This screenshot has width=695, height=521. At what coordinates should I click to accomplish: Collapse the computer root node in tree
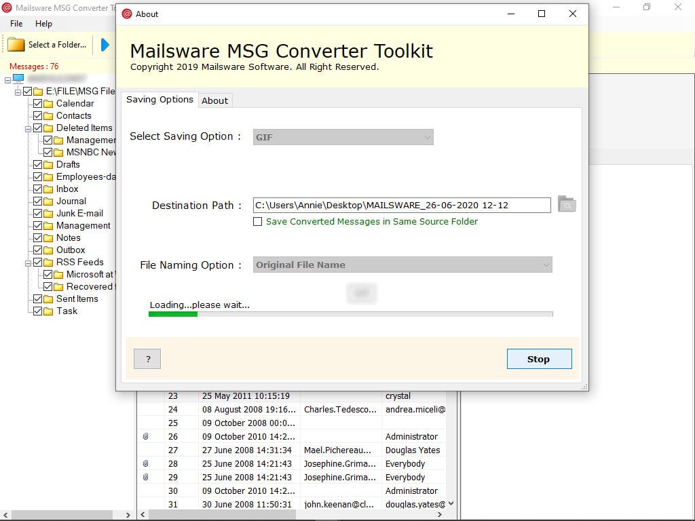[x=7, y=80]
